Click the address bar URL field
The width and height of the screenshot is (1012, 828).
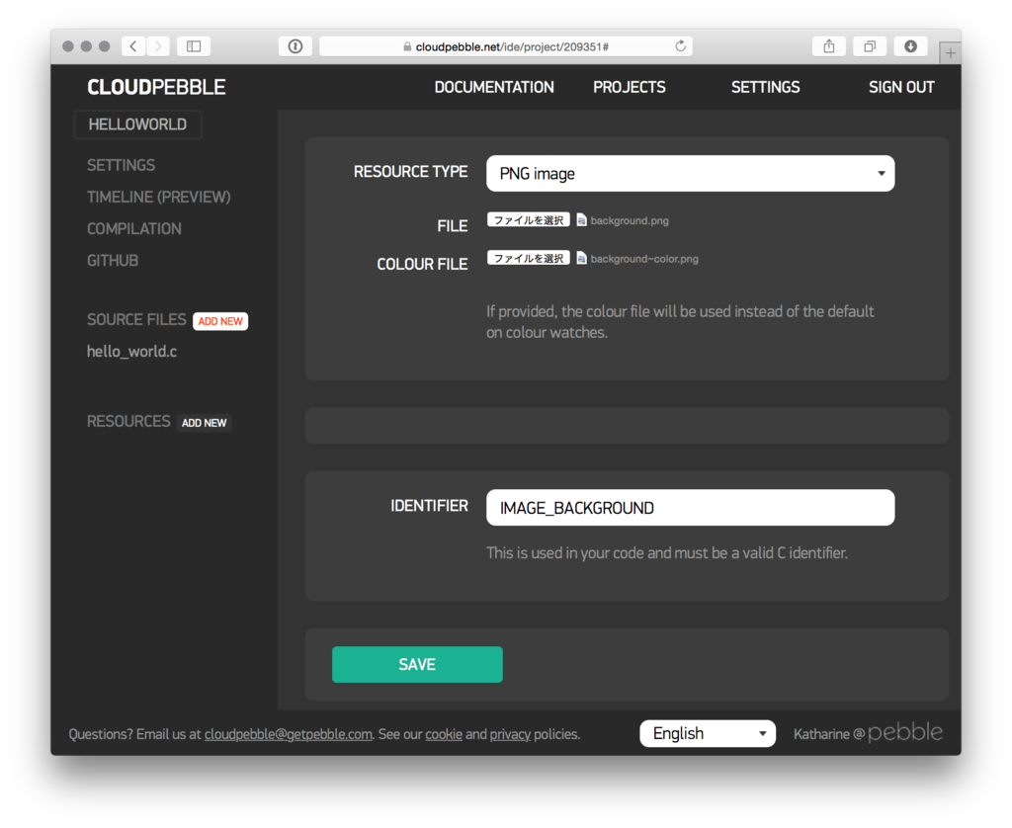pos(506,45)
